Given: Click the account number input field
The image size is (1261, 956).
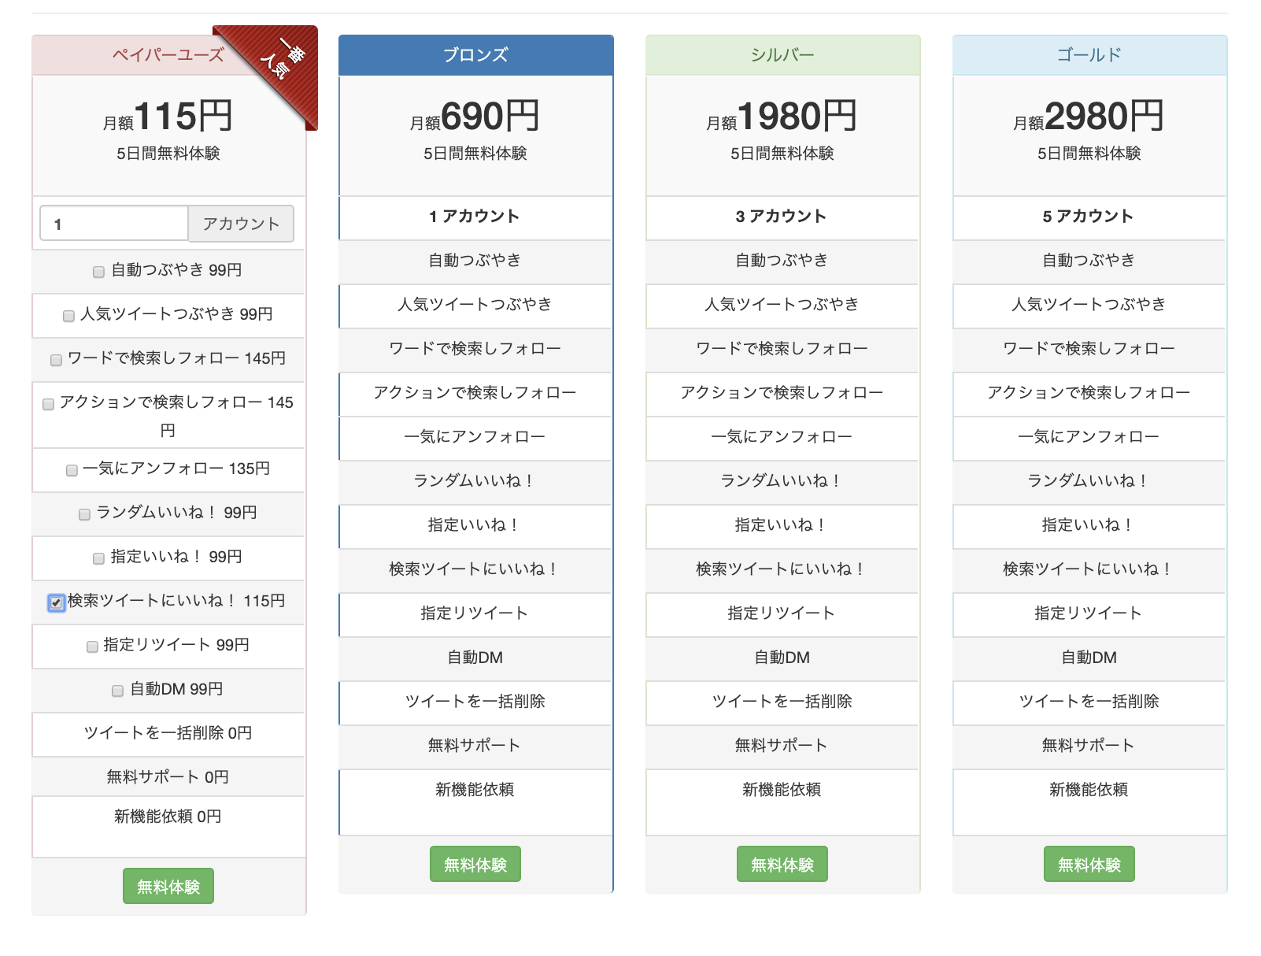Looking at the screenshot, I should [114, 224].
